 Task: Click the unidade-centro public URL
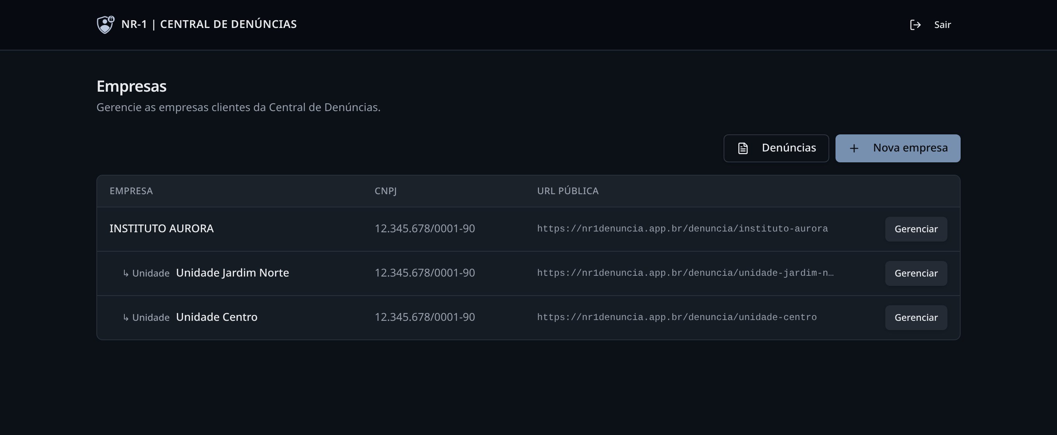pyautogui.click(x=677, y=317)
